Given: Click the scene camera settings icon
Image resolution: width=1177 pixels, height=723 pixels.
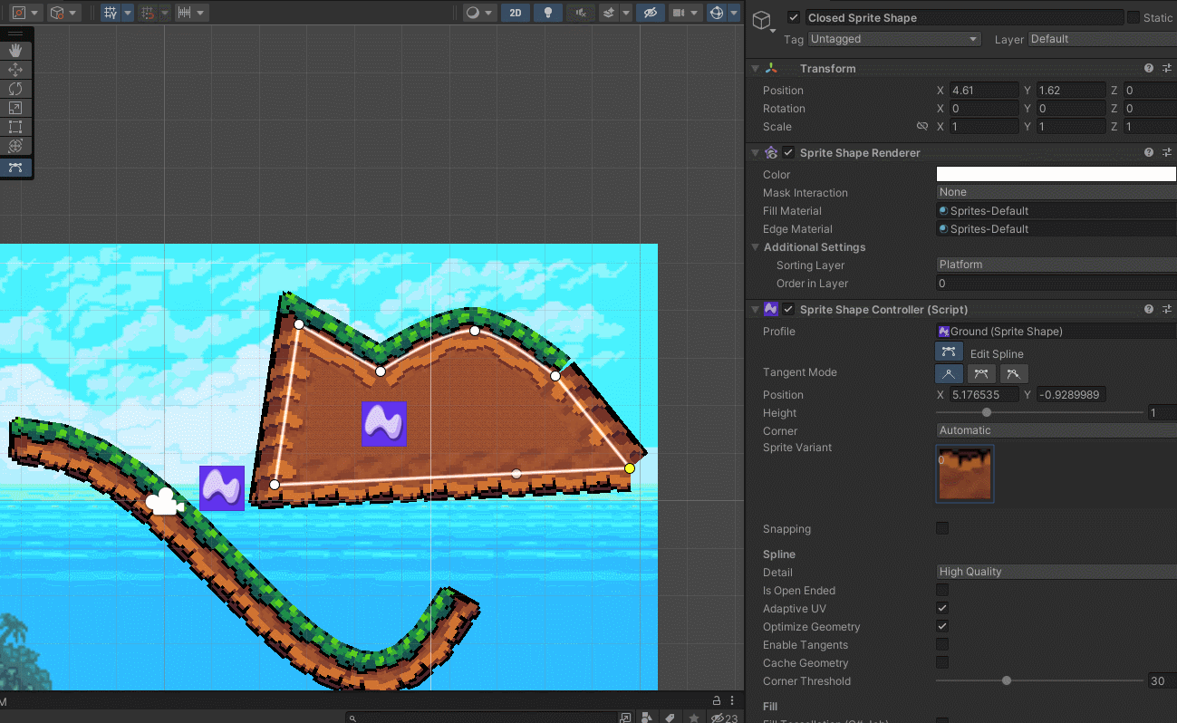Looking at the screenshot, I should [679, 13].
